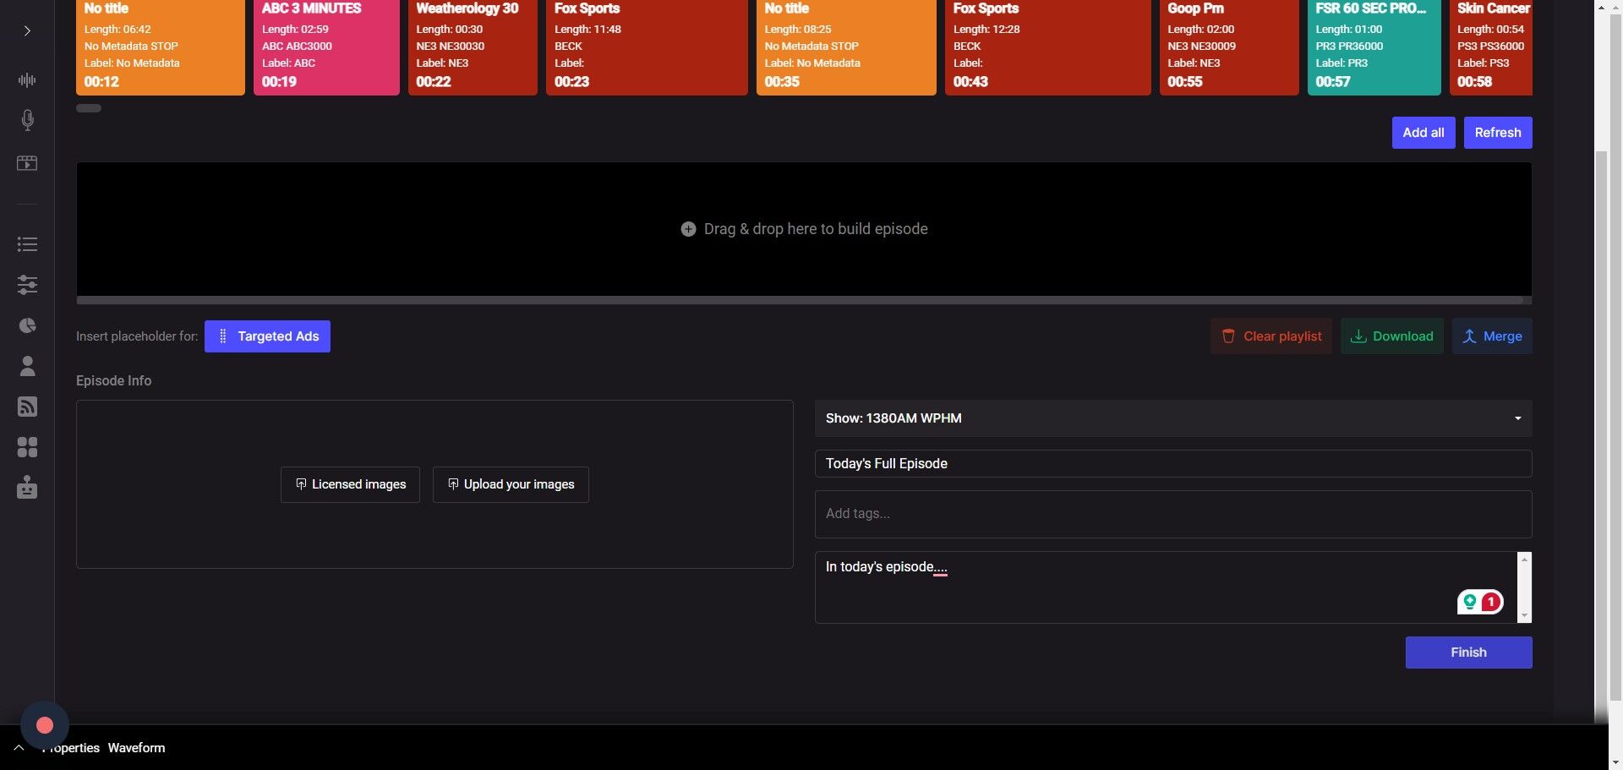Click the red record button
1623x770 pixels.
45,725
